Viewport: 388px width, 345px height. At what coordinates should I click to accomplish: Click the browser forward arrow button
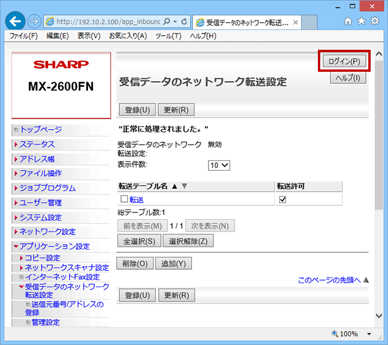click(x=34, y=22)
